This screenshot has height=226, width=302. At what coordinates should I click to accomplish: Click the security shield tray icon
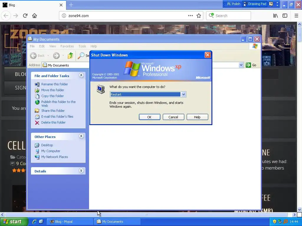275,222
